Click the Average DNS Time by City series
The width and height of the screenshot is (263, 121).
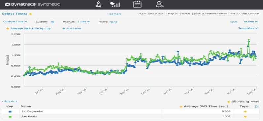tap(31, 28)
